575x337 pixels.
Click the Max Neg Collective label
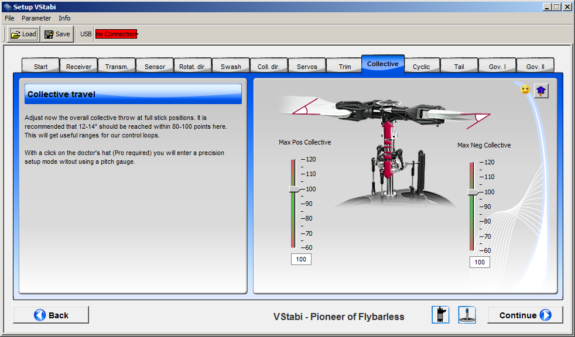[x=484, y=145]
